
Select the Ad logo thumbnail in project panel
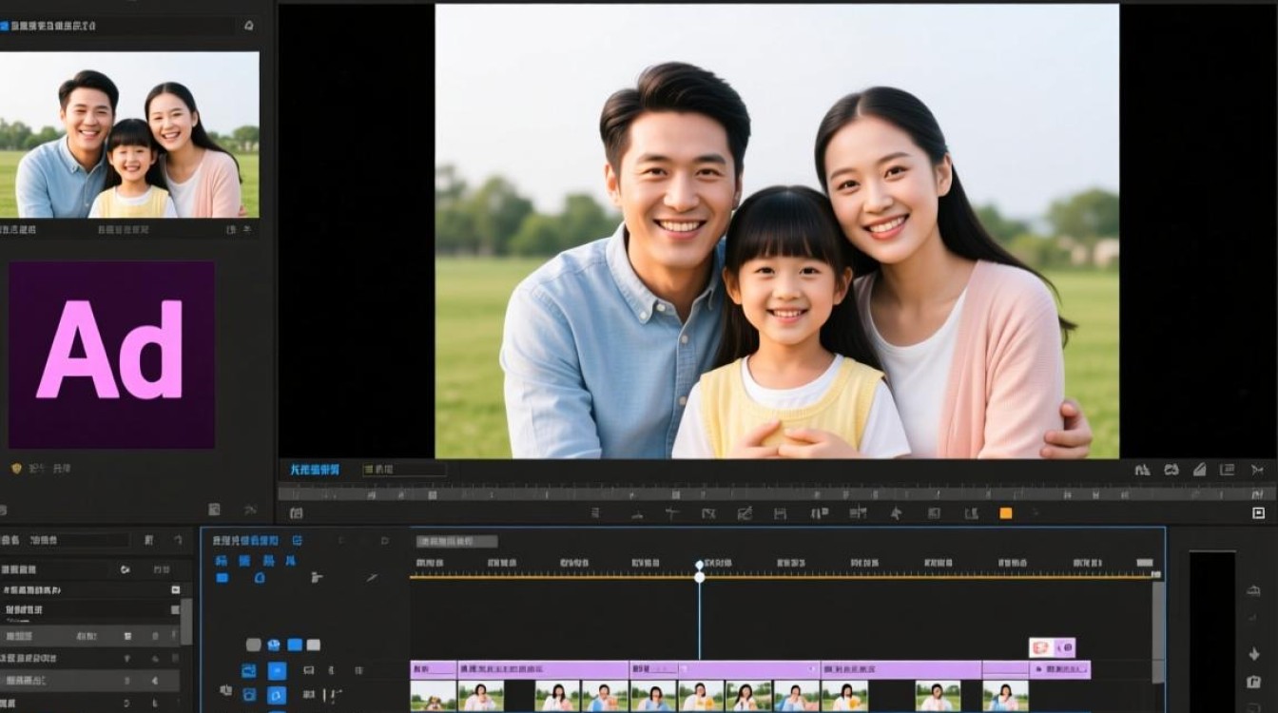112,355
